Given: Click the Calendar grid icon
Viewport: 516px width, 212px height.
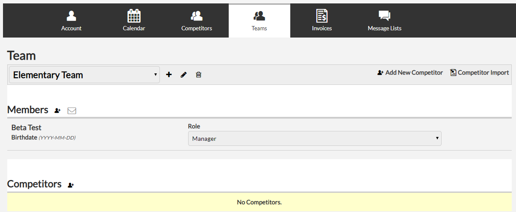Looking at the screenshot, I should pos(134,16).
